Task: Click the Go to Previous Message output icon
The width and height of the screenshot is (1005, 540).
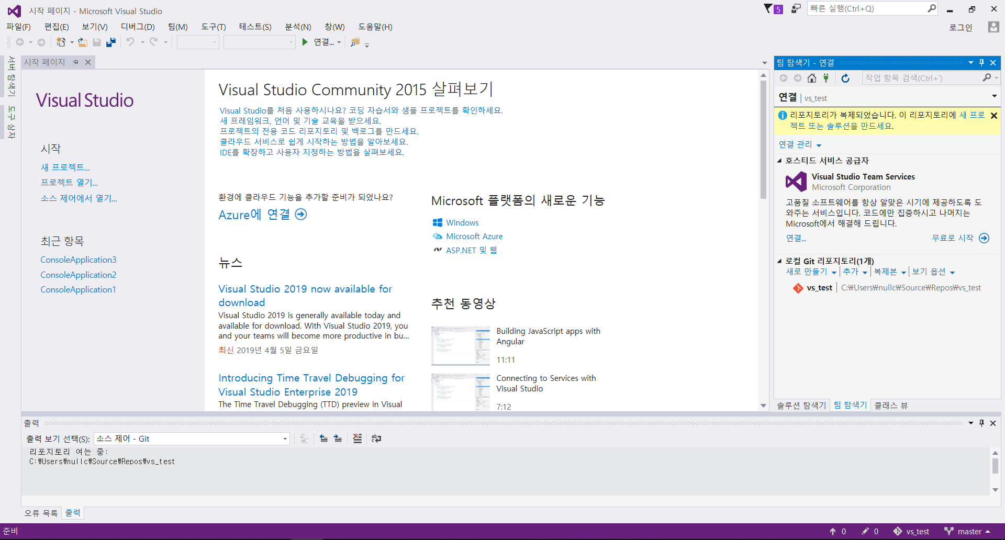Action: click(323, 438)
